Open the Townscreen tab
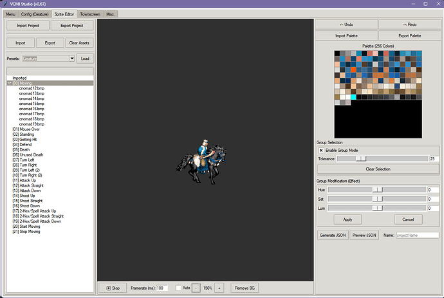Image resolution: width=444 pixels, height=298 pixels. coord(90,14)
